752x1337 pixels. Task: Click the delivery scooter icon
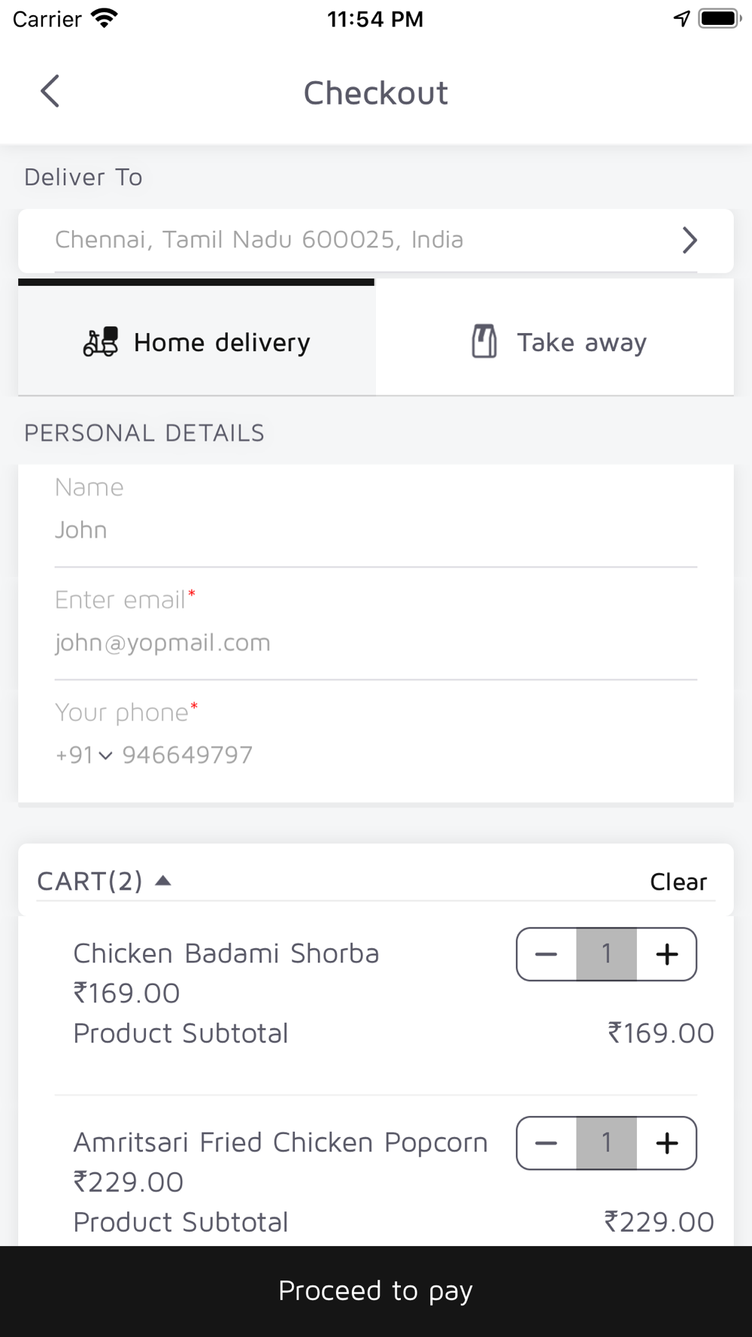click(x=101, y=342)
